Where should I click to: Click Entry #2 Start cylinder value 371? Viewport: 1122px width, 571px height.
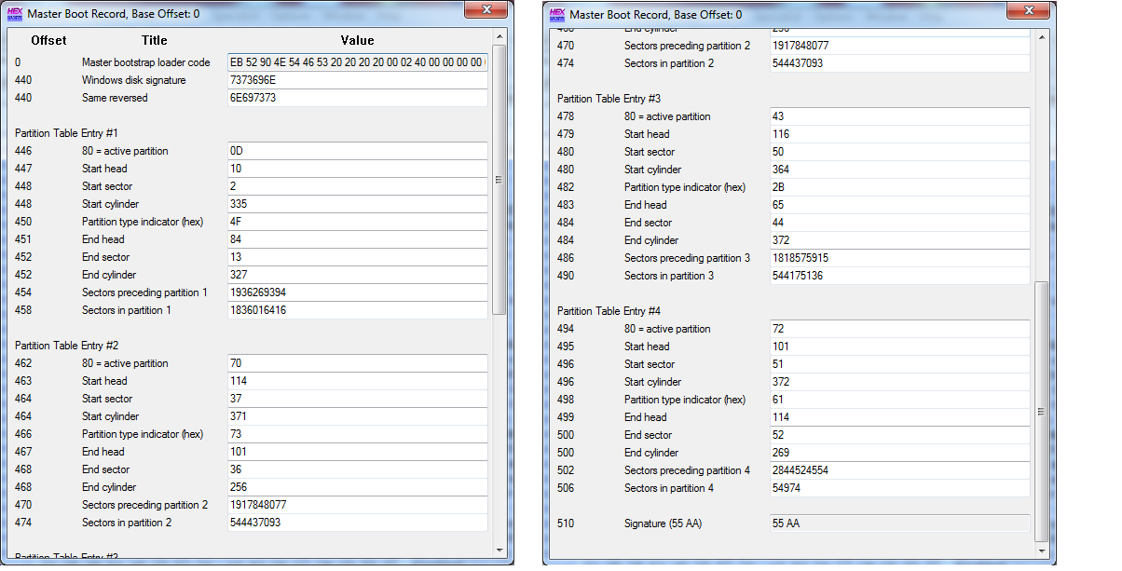pyautogui.click(x=357, y=416)
